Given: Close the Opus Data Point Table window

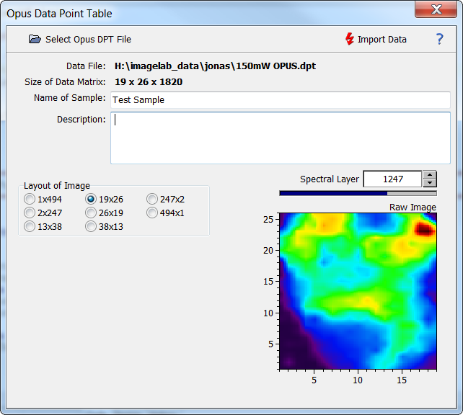Looking at the screenshot, I should (x=436, y=10).
